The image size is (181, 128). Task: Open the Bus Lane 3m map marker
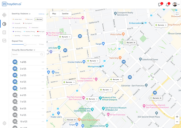coord(92,99)
